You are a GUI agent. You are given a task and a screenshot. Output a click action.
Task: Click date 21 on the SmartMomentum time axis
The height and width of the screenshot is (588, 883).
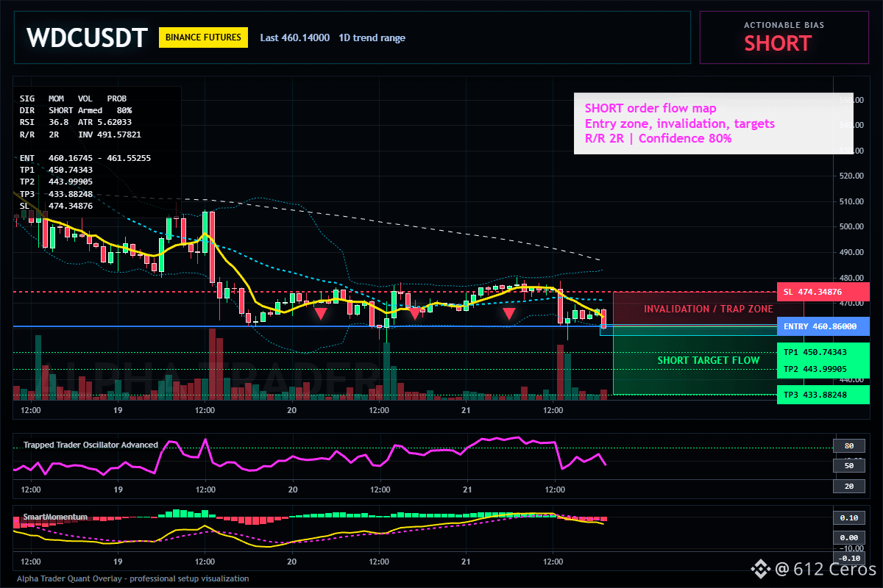pos(467,563)
